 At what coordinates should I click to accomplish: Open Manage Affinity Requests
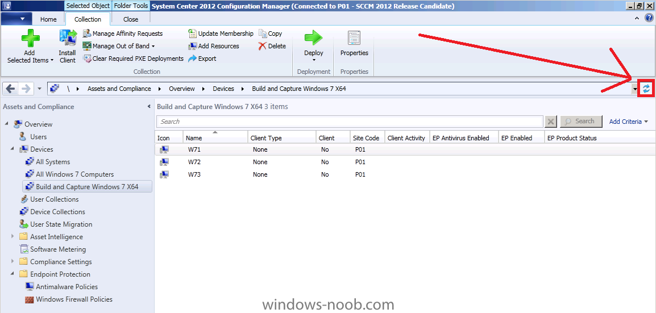click(123, 34)
